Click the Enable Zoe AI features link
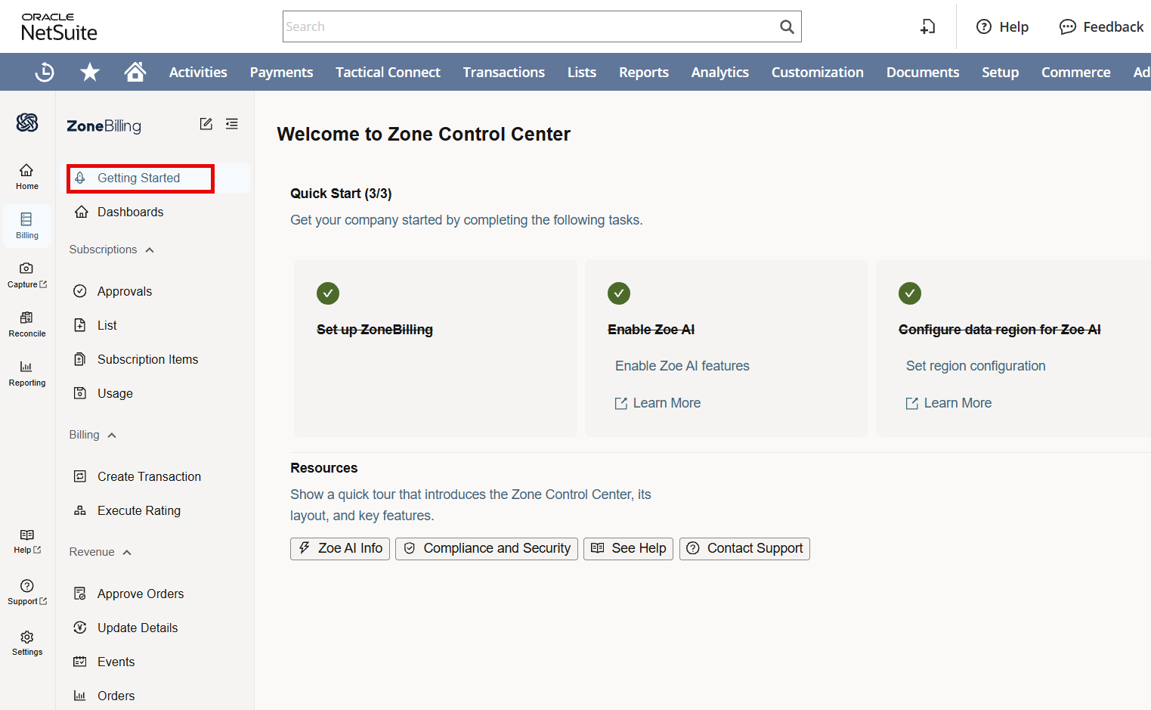The image size is (1151, 710). [682, 366]
